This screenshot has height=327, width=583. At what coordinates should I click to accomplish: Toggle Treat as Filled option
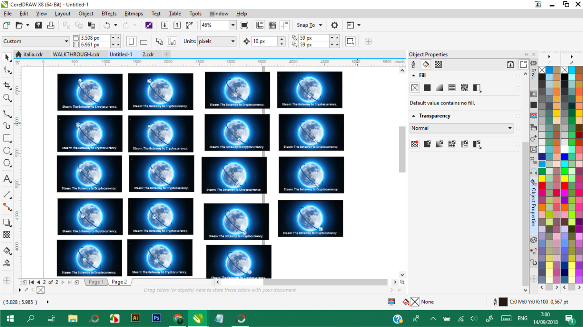pos(350,41)
